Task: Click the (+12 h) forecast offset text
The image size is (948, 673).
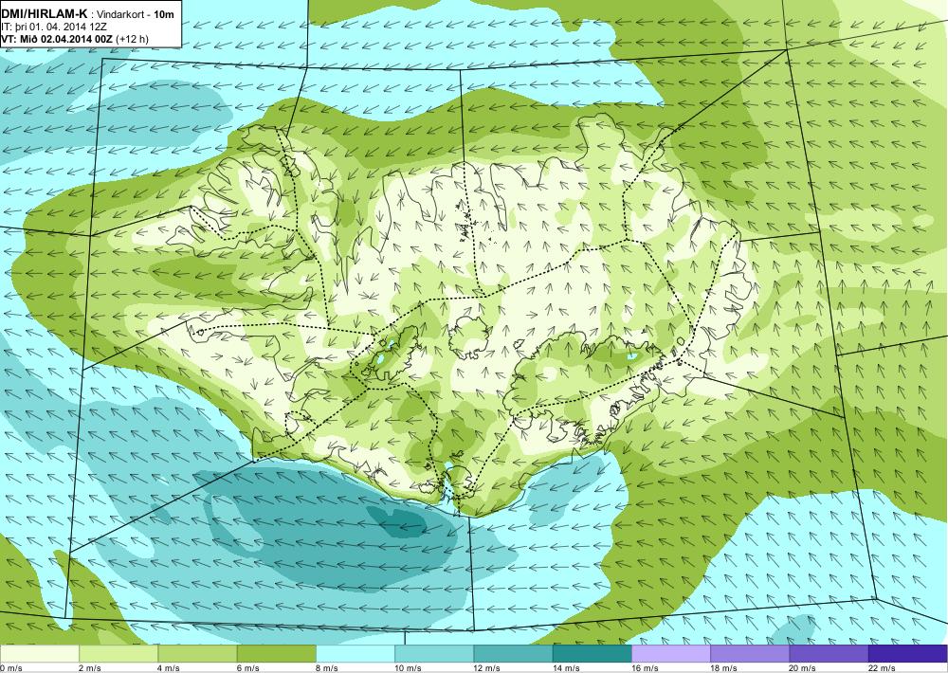Action: [132, 39]
